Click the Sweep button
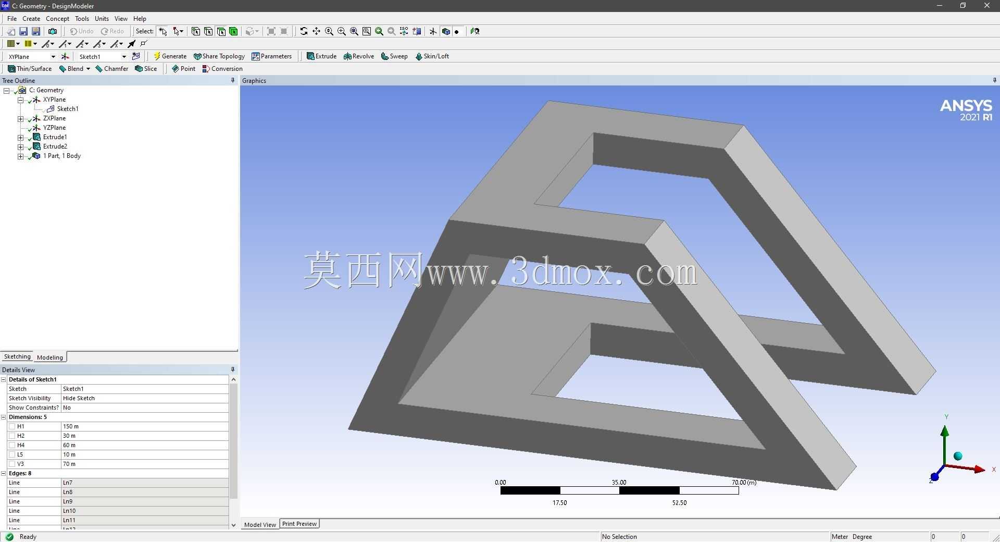Image resolution: width=1000 pixels, height=542 pixels. point(394,56)
